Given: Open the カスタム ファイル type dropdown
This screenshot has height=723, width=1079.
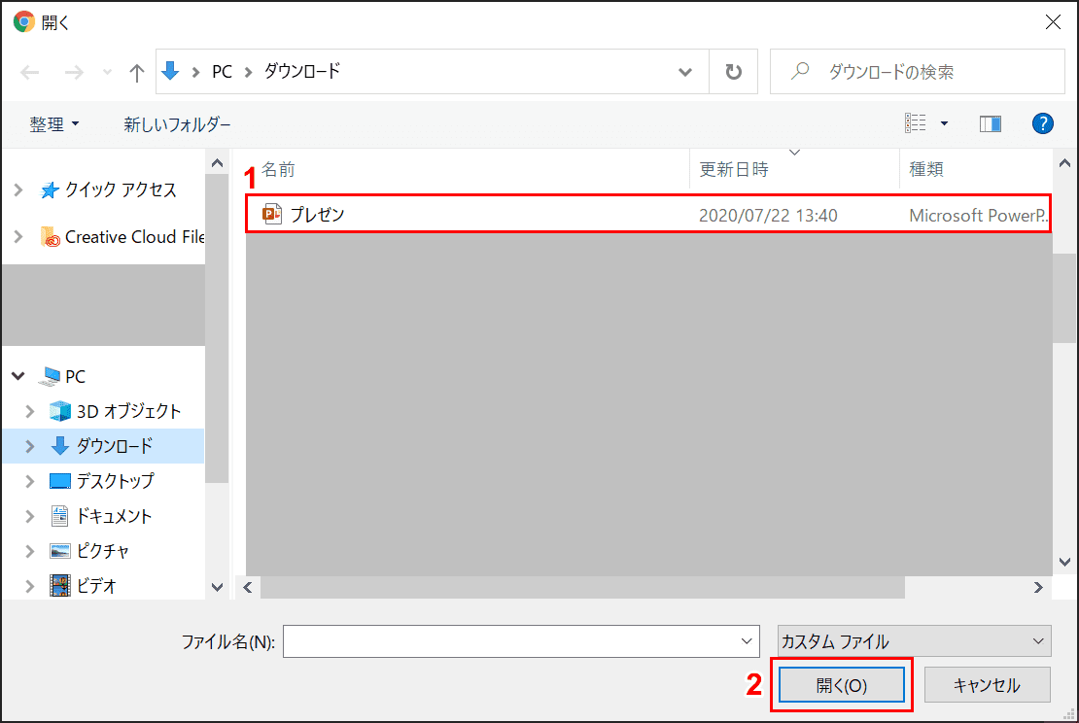Looking at the screenshot, I should [x=914, y=641].
